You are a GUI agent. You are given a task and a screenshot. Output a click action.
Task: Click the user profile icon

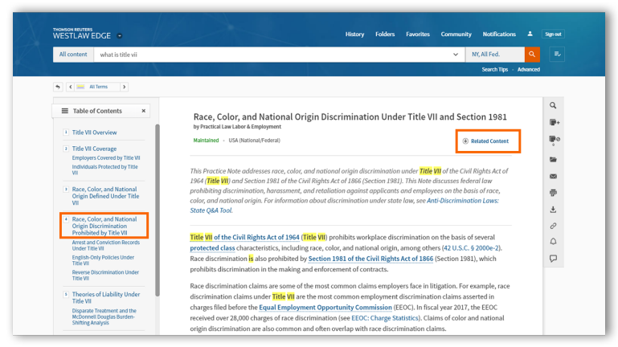[x=530, y=35]
